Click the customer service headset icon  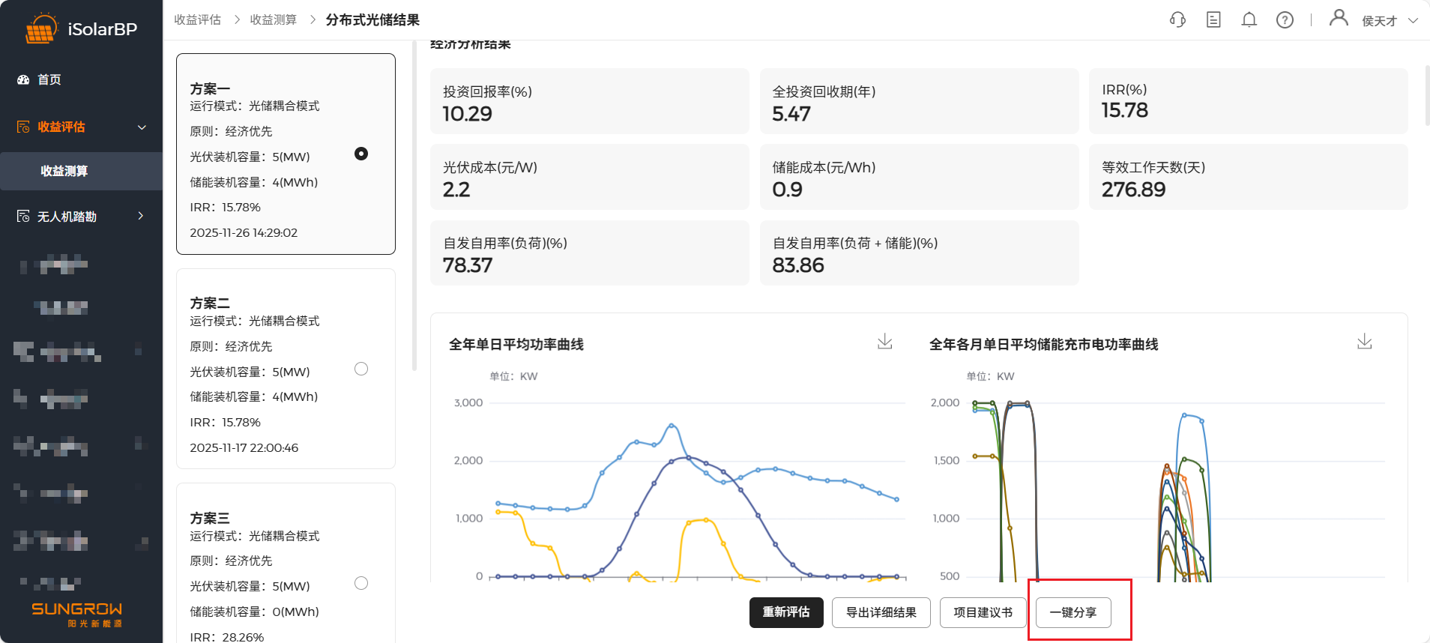point(1177,20)
